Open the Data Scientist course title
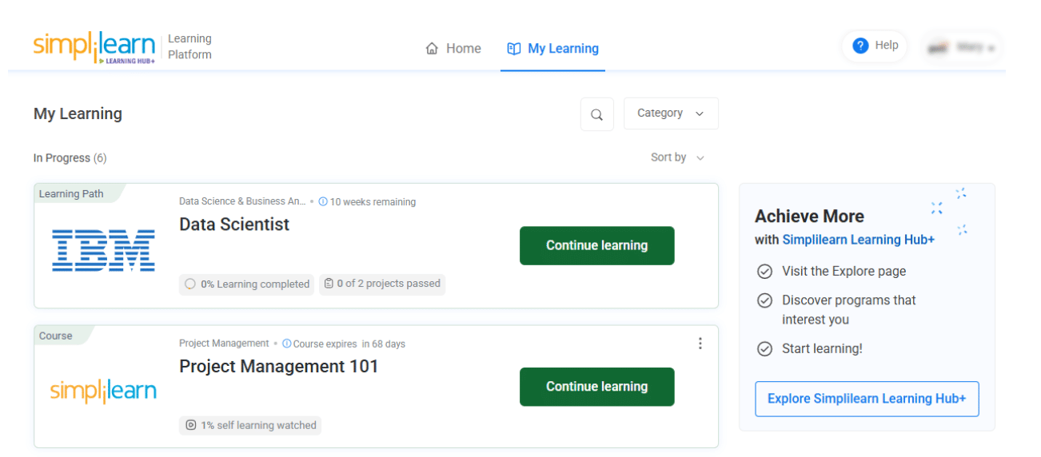The width and height of the screenshot is (1041, 457). tap(234, 225)
